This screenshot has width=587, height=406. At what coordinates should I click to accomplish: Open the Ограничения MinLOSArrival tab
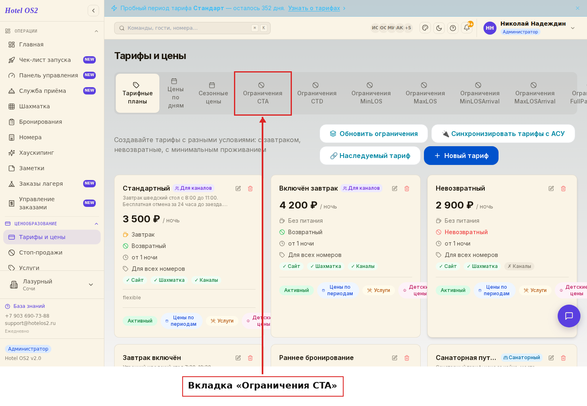[x=480, y=93]
